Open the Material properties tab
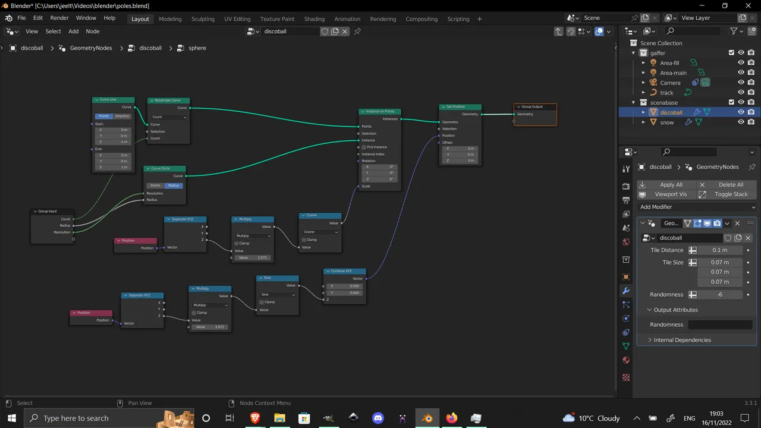Viewport: 761px width, 428px height. (625, 360)
